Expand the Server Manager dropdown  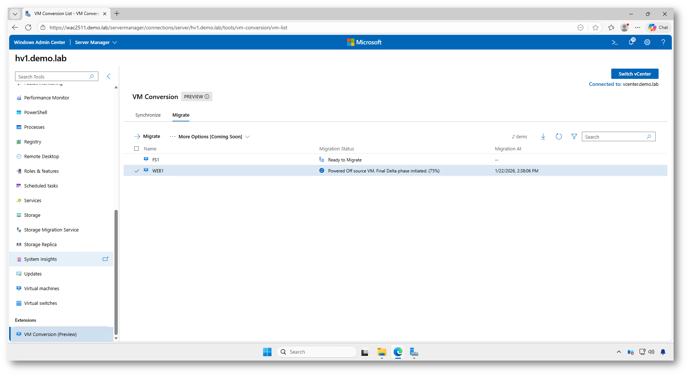click(96, 43)
